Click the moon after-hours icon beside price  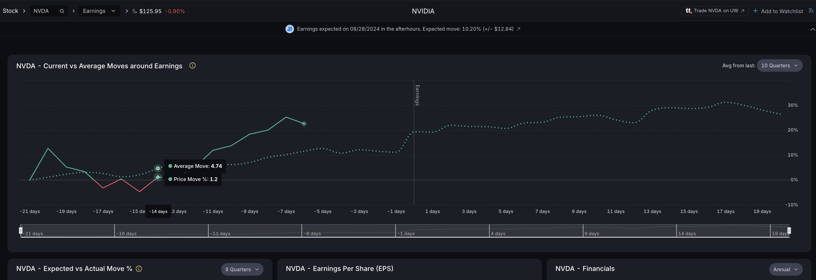[135, 11]
